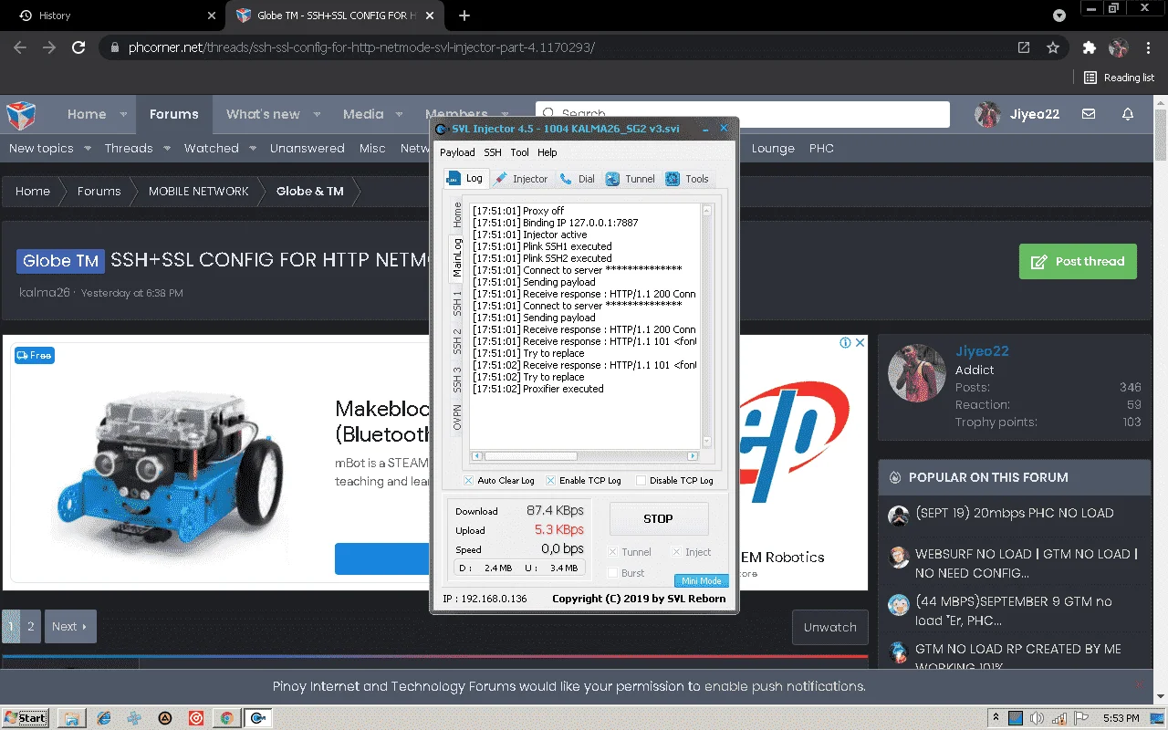Select the vertical Home log tab

(x=457, y=214)
